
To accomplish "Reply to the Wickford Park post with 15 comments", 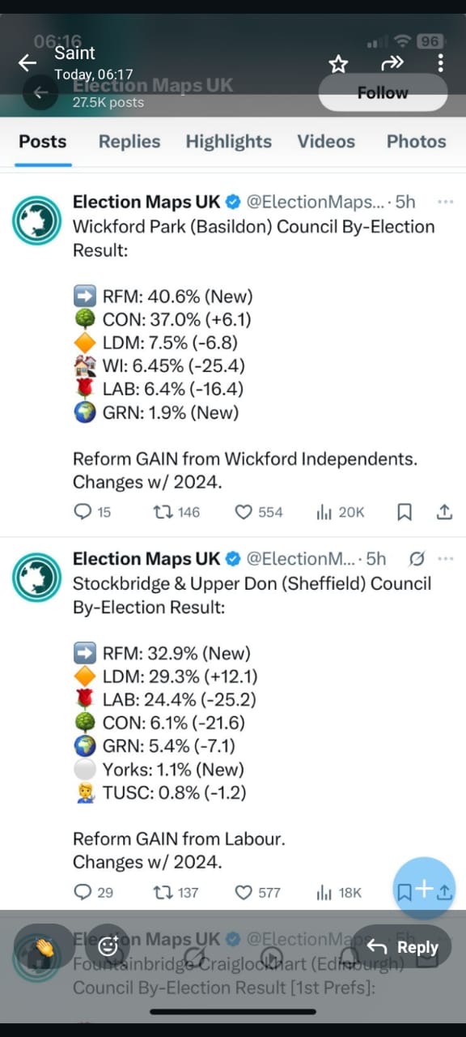I will (92, 512).
